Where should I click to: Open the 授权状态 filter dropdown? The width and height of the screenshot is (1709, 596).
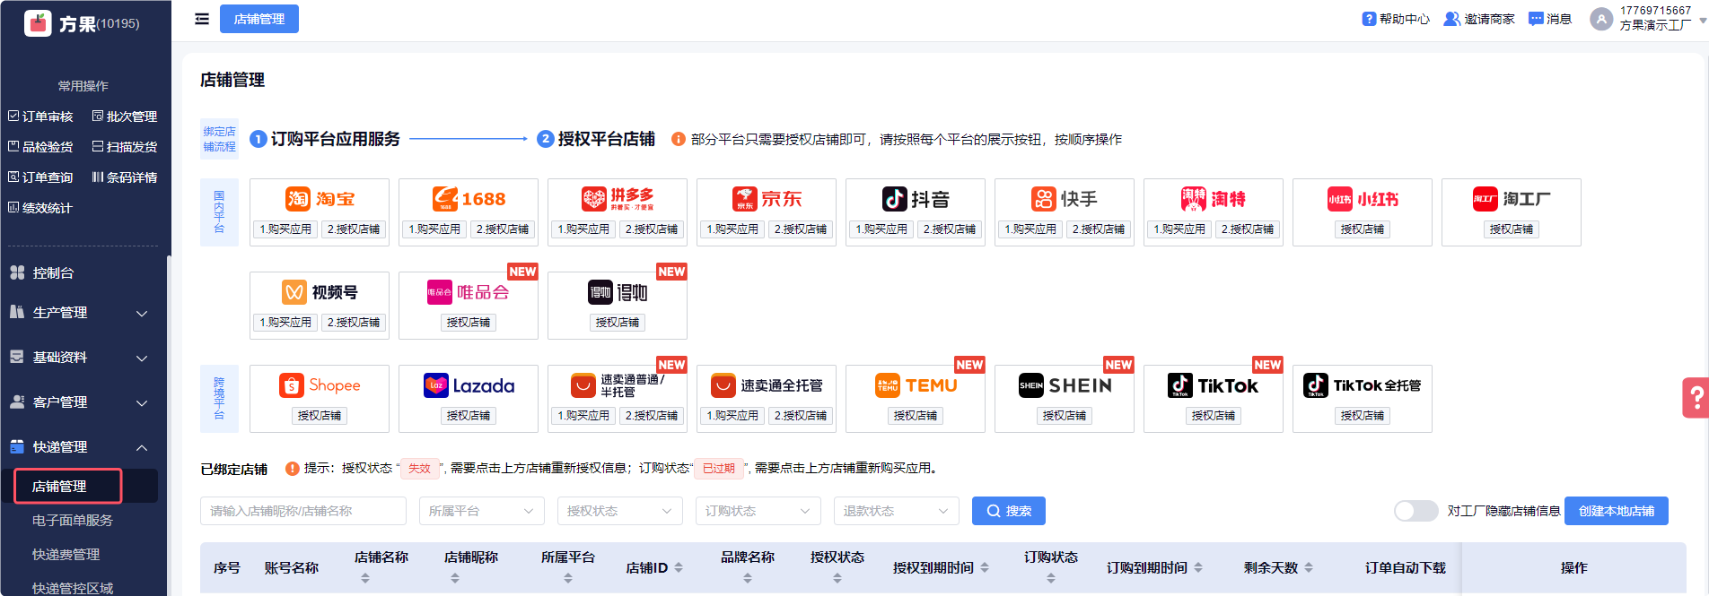click(619, 511)
